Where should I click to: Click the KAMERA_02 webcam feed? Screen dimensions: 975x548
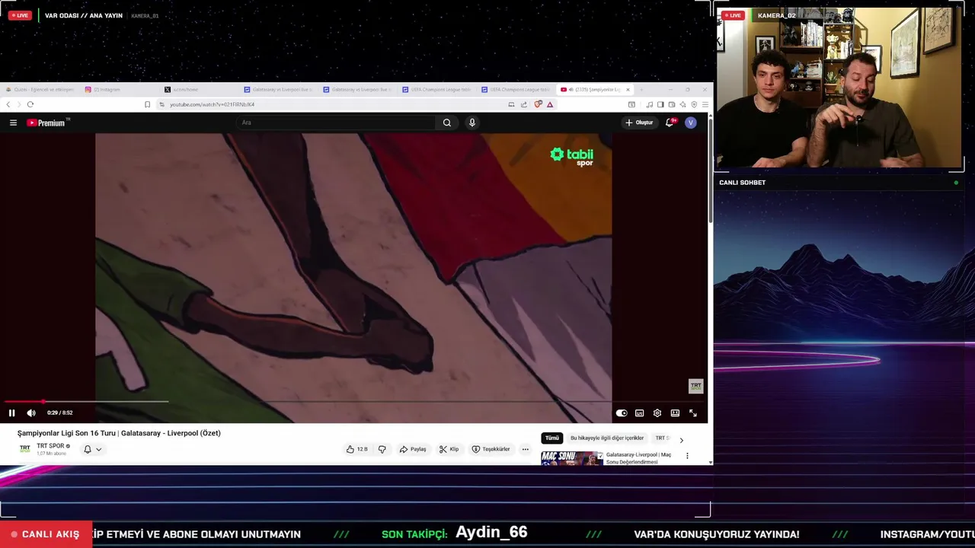click(x=839, y=88)
